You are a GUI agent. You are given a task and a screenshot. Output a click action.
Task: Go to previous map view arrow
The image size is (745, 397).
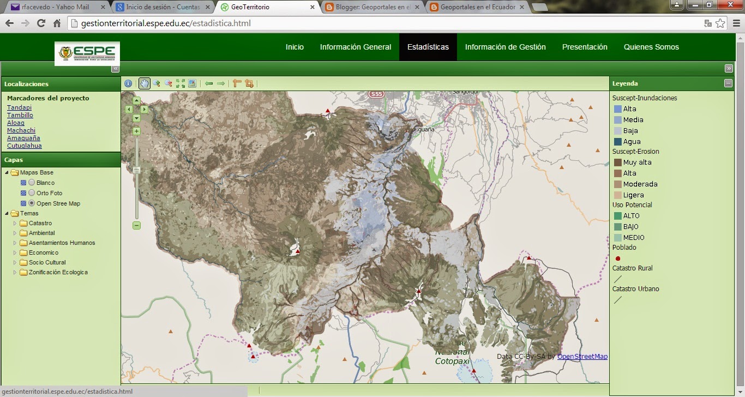[x=209, y=83]
